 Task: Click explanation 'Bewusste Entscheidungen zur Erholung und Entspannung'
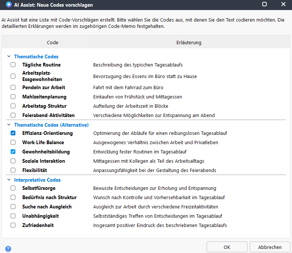pos(155,188)
